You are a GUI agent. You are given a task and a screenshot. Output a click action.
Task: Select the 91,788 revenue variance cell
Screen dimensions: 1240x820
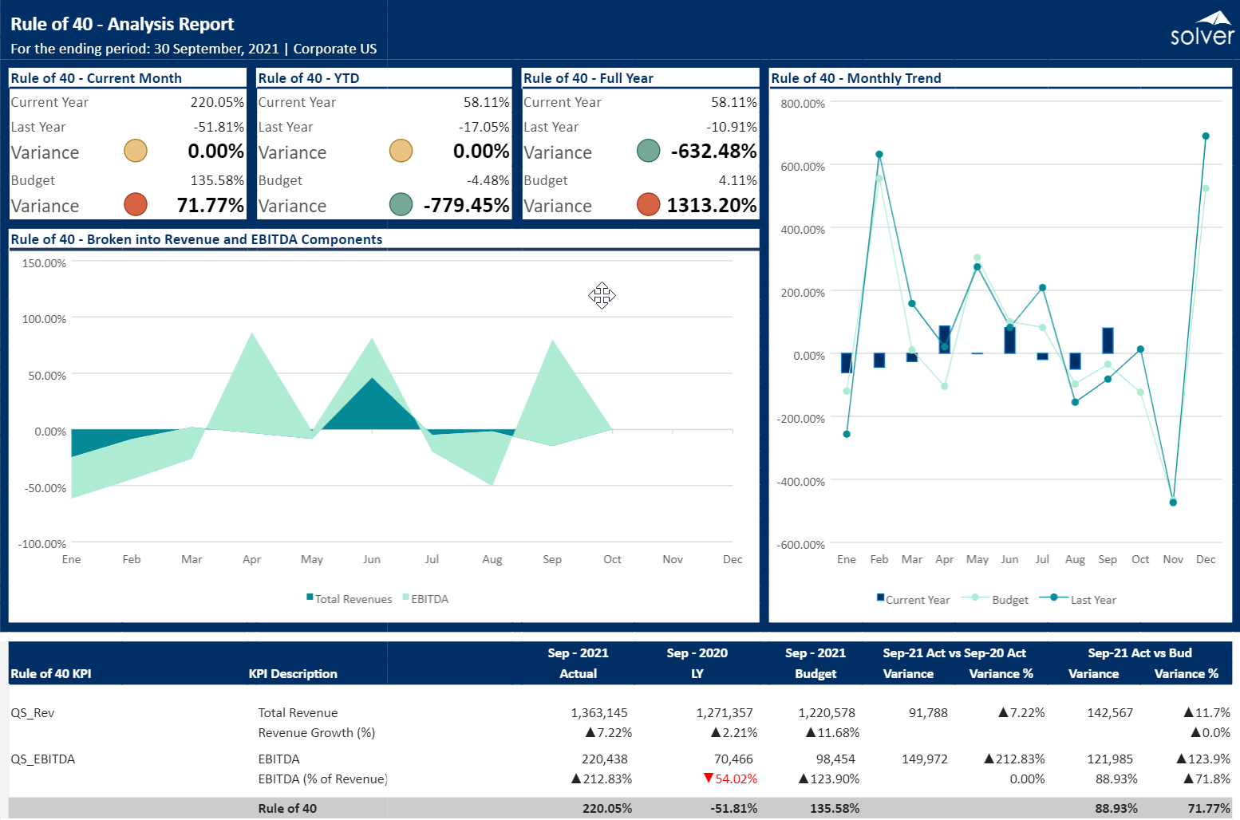click(x=928, y=713)
